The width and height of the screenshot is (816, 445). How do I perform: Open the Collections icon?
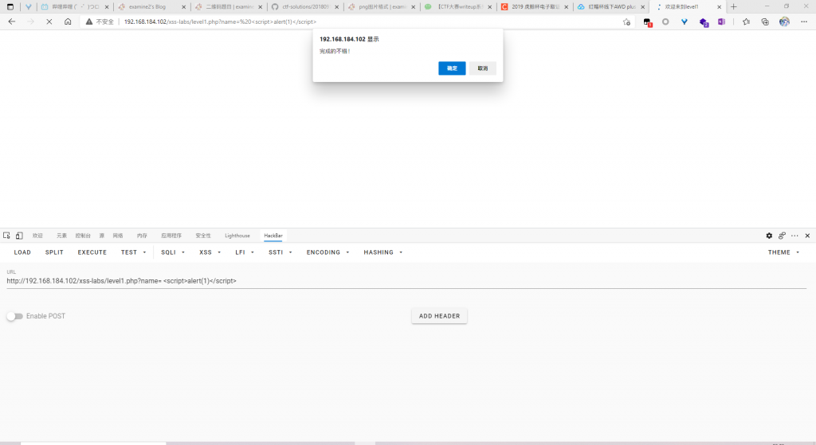(x=765, y=21)
